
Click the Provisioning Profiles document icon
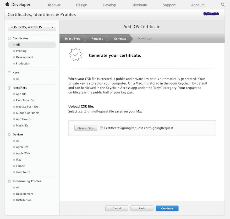pyautogui.click(x=9, y=181)
